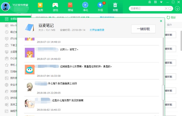Viewport: 182px width, 116px height.
Task: Click the blue penguin commenter avatar
Action: coord(29,69)
